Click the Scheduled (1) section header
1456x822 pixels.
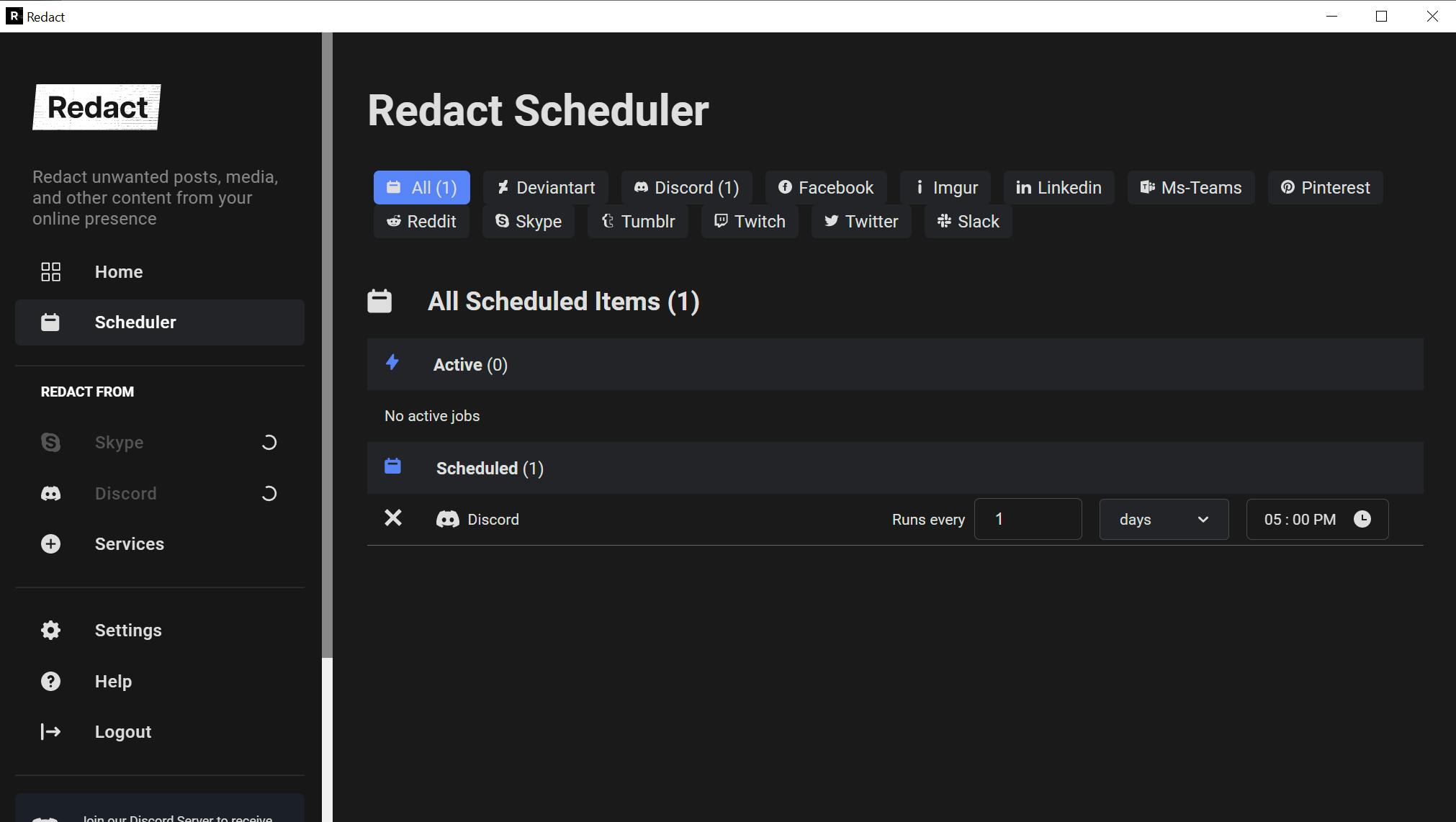pyautogui.click(x=895, y=469)
